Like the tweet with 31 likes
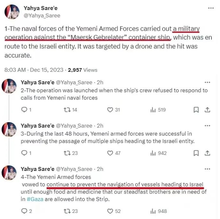The image size is (220, 219). [x=110, y=110]
